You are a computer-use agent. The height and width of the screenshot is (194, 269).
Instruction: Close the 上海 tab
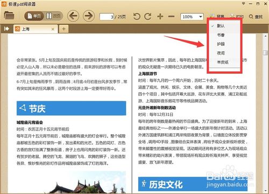(x=53, y=29)
